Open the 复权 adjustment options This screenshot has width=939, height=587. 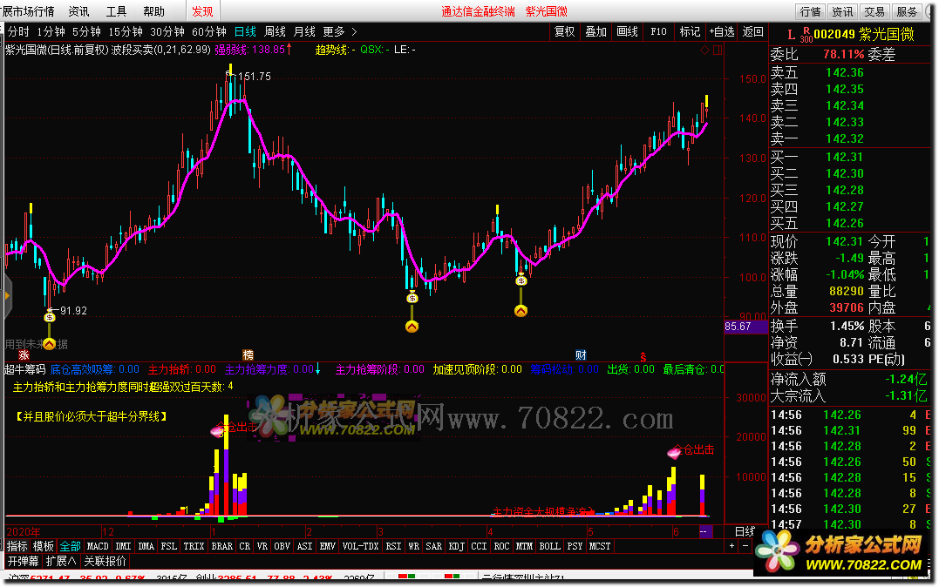[x=565, y=31]
